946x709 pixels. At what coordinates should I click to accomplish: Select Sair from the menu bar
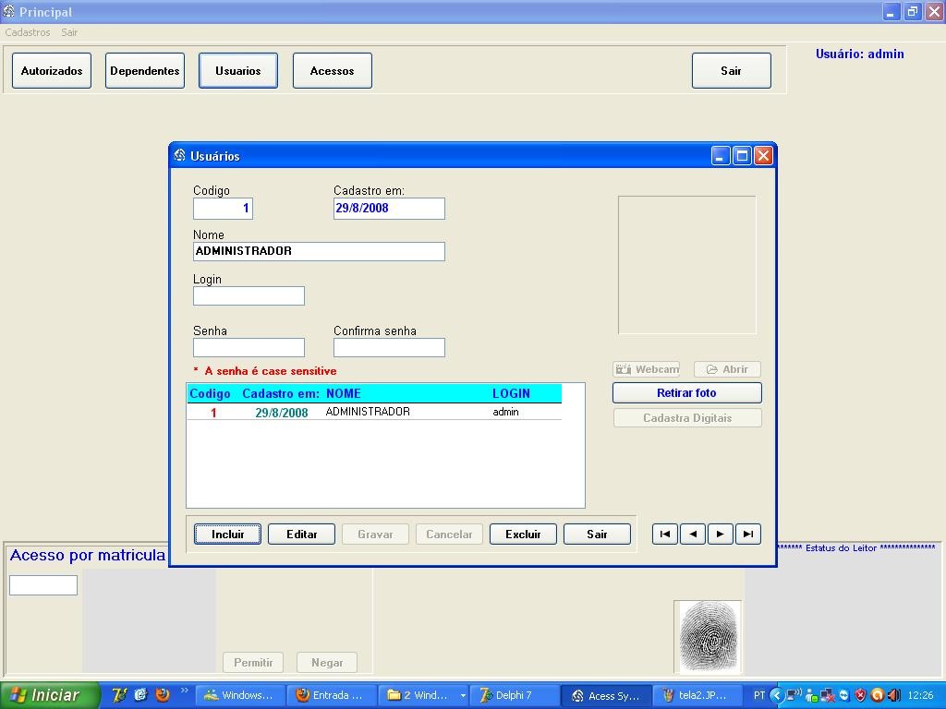click(68, 32)
